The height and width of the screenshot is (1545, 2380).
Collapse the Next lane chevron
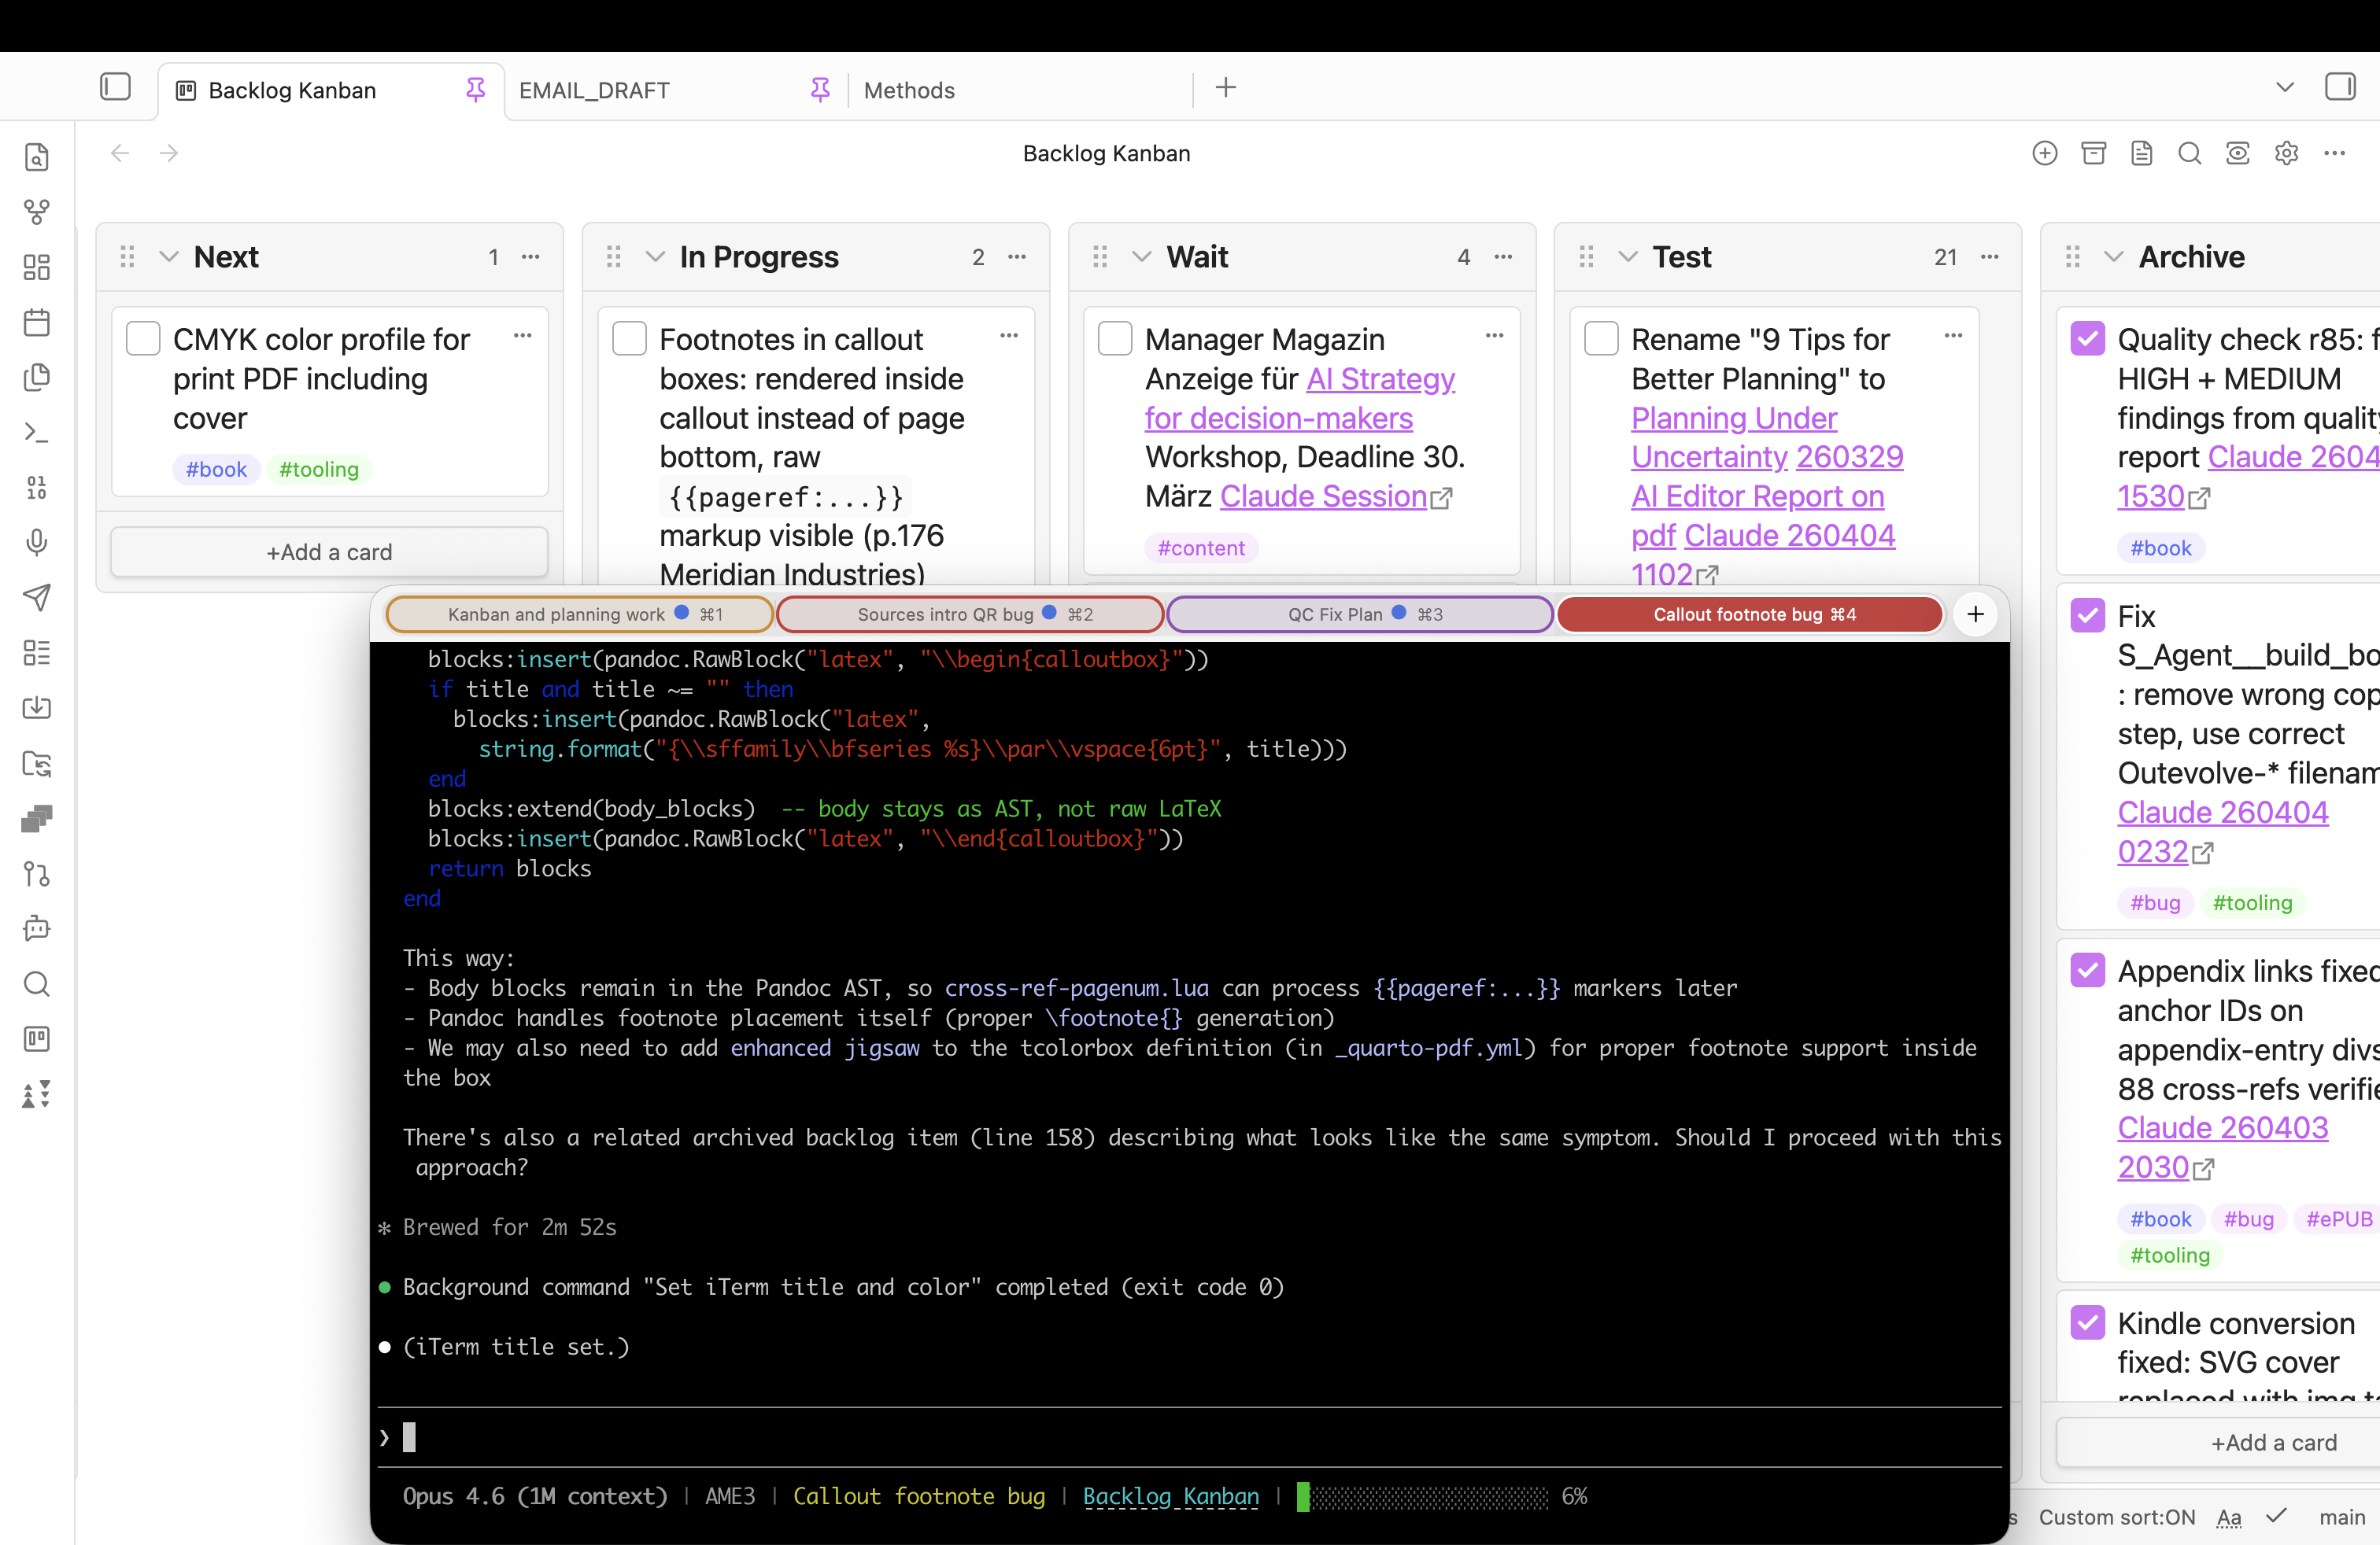pos(169,256)
